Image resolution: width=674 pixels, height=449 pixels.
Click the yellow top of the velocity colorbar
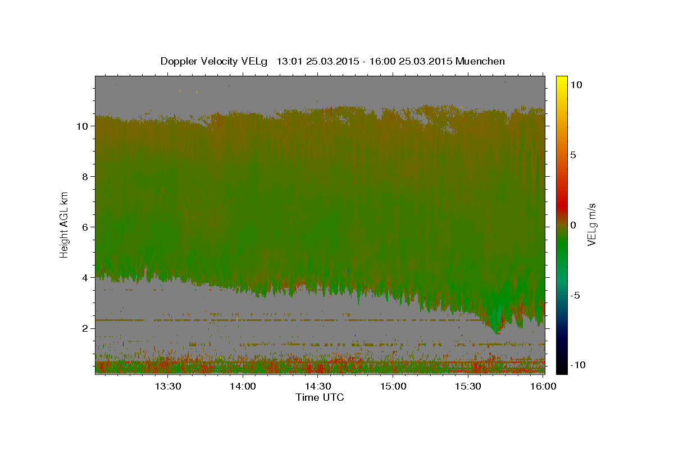click(x=562, y=80)
